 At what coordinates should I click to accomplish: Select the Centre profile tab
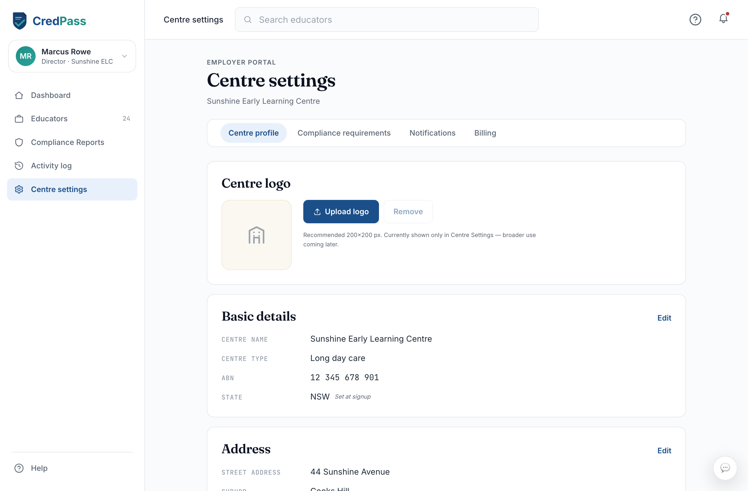click(253, 133)
